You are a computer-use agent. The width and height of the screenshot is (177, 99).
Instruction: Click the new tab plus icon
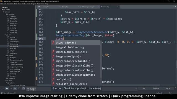click(173, 7)
